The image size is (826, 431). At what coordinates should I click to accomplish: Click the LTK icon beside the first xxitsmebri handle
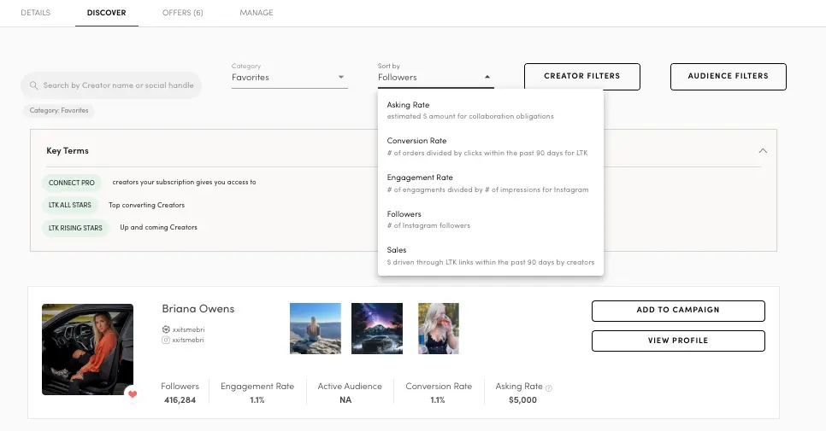[166, 329]
